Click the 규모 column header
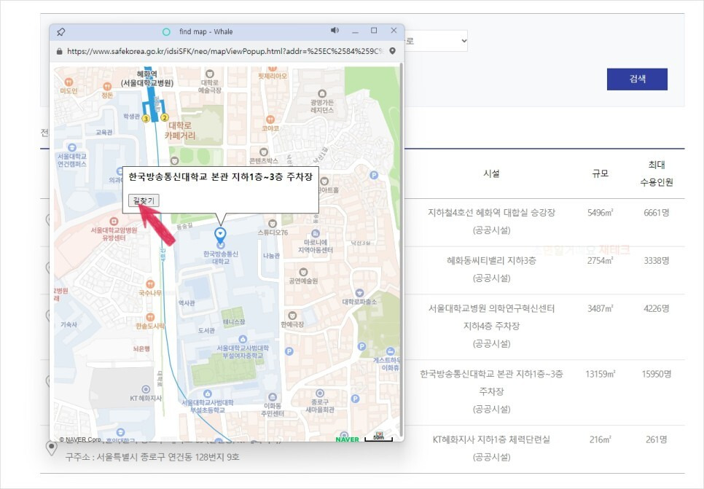704x489 pixels. [x=600, y=173]
